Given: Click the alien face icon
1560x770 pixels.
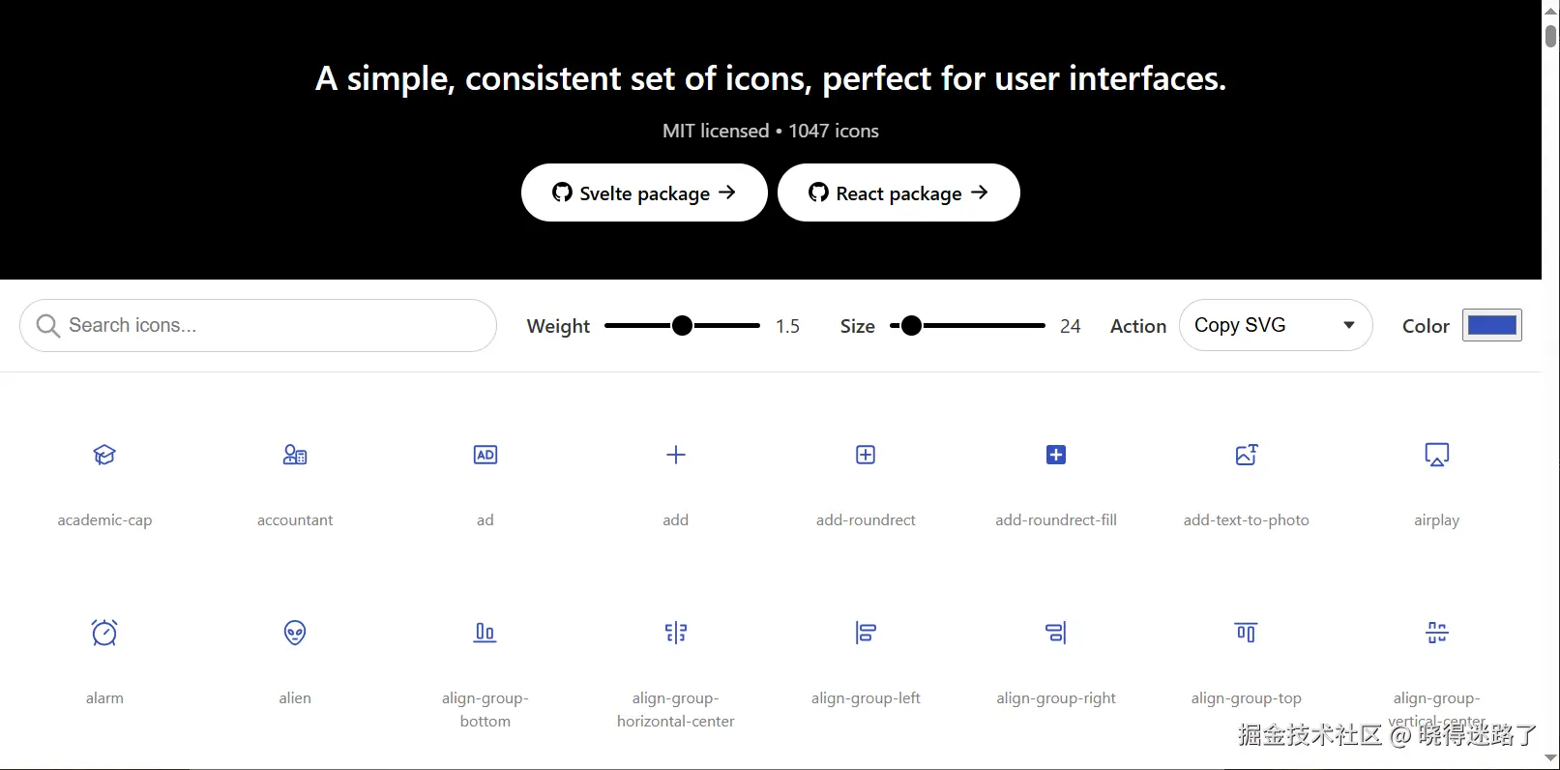Looking at the screenshot, I should coord(295,633).
